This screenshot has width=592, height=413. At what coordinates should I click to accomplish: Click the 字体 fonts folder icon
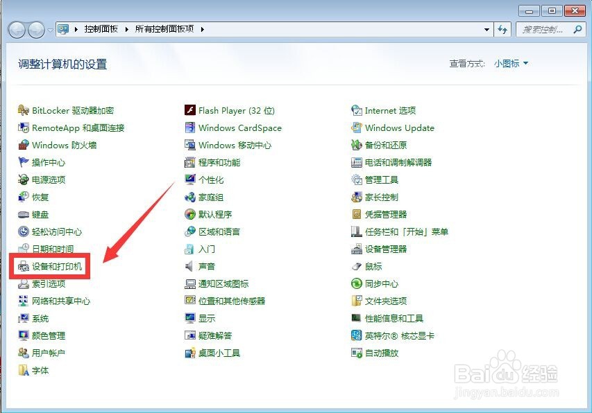tap(24, 371)
